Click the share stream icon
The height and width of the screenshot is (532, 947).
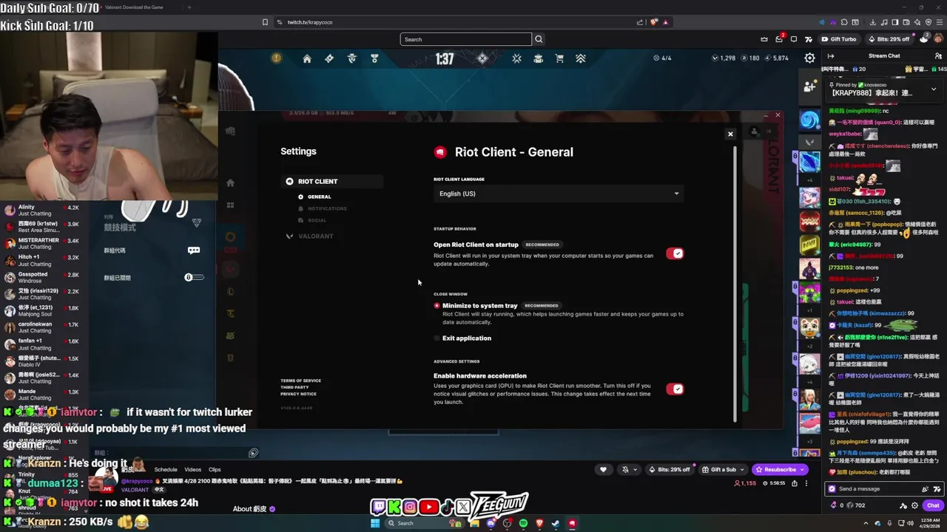[795, 483]
